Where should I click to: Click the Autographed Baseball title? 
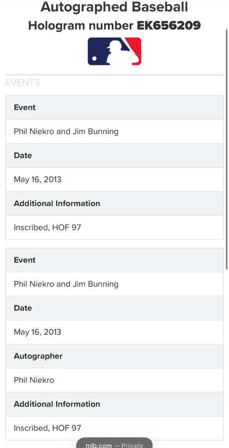pos(114,7)
